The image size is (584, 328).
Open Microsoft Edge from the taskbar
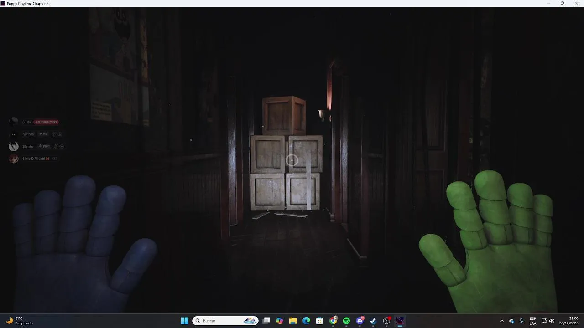point(306,321)
